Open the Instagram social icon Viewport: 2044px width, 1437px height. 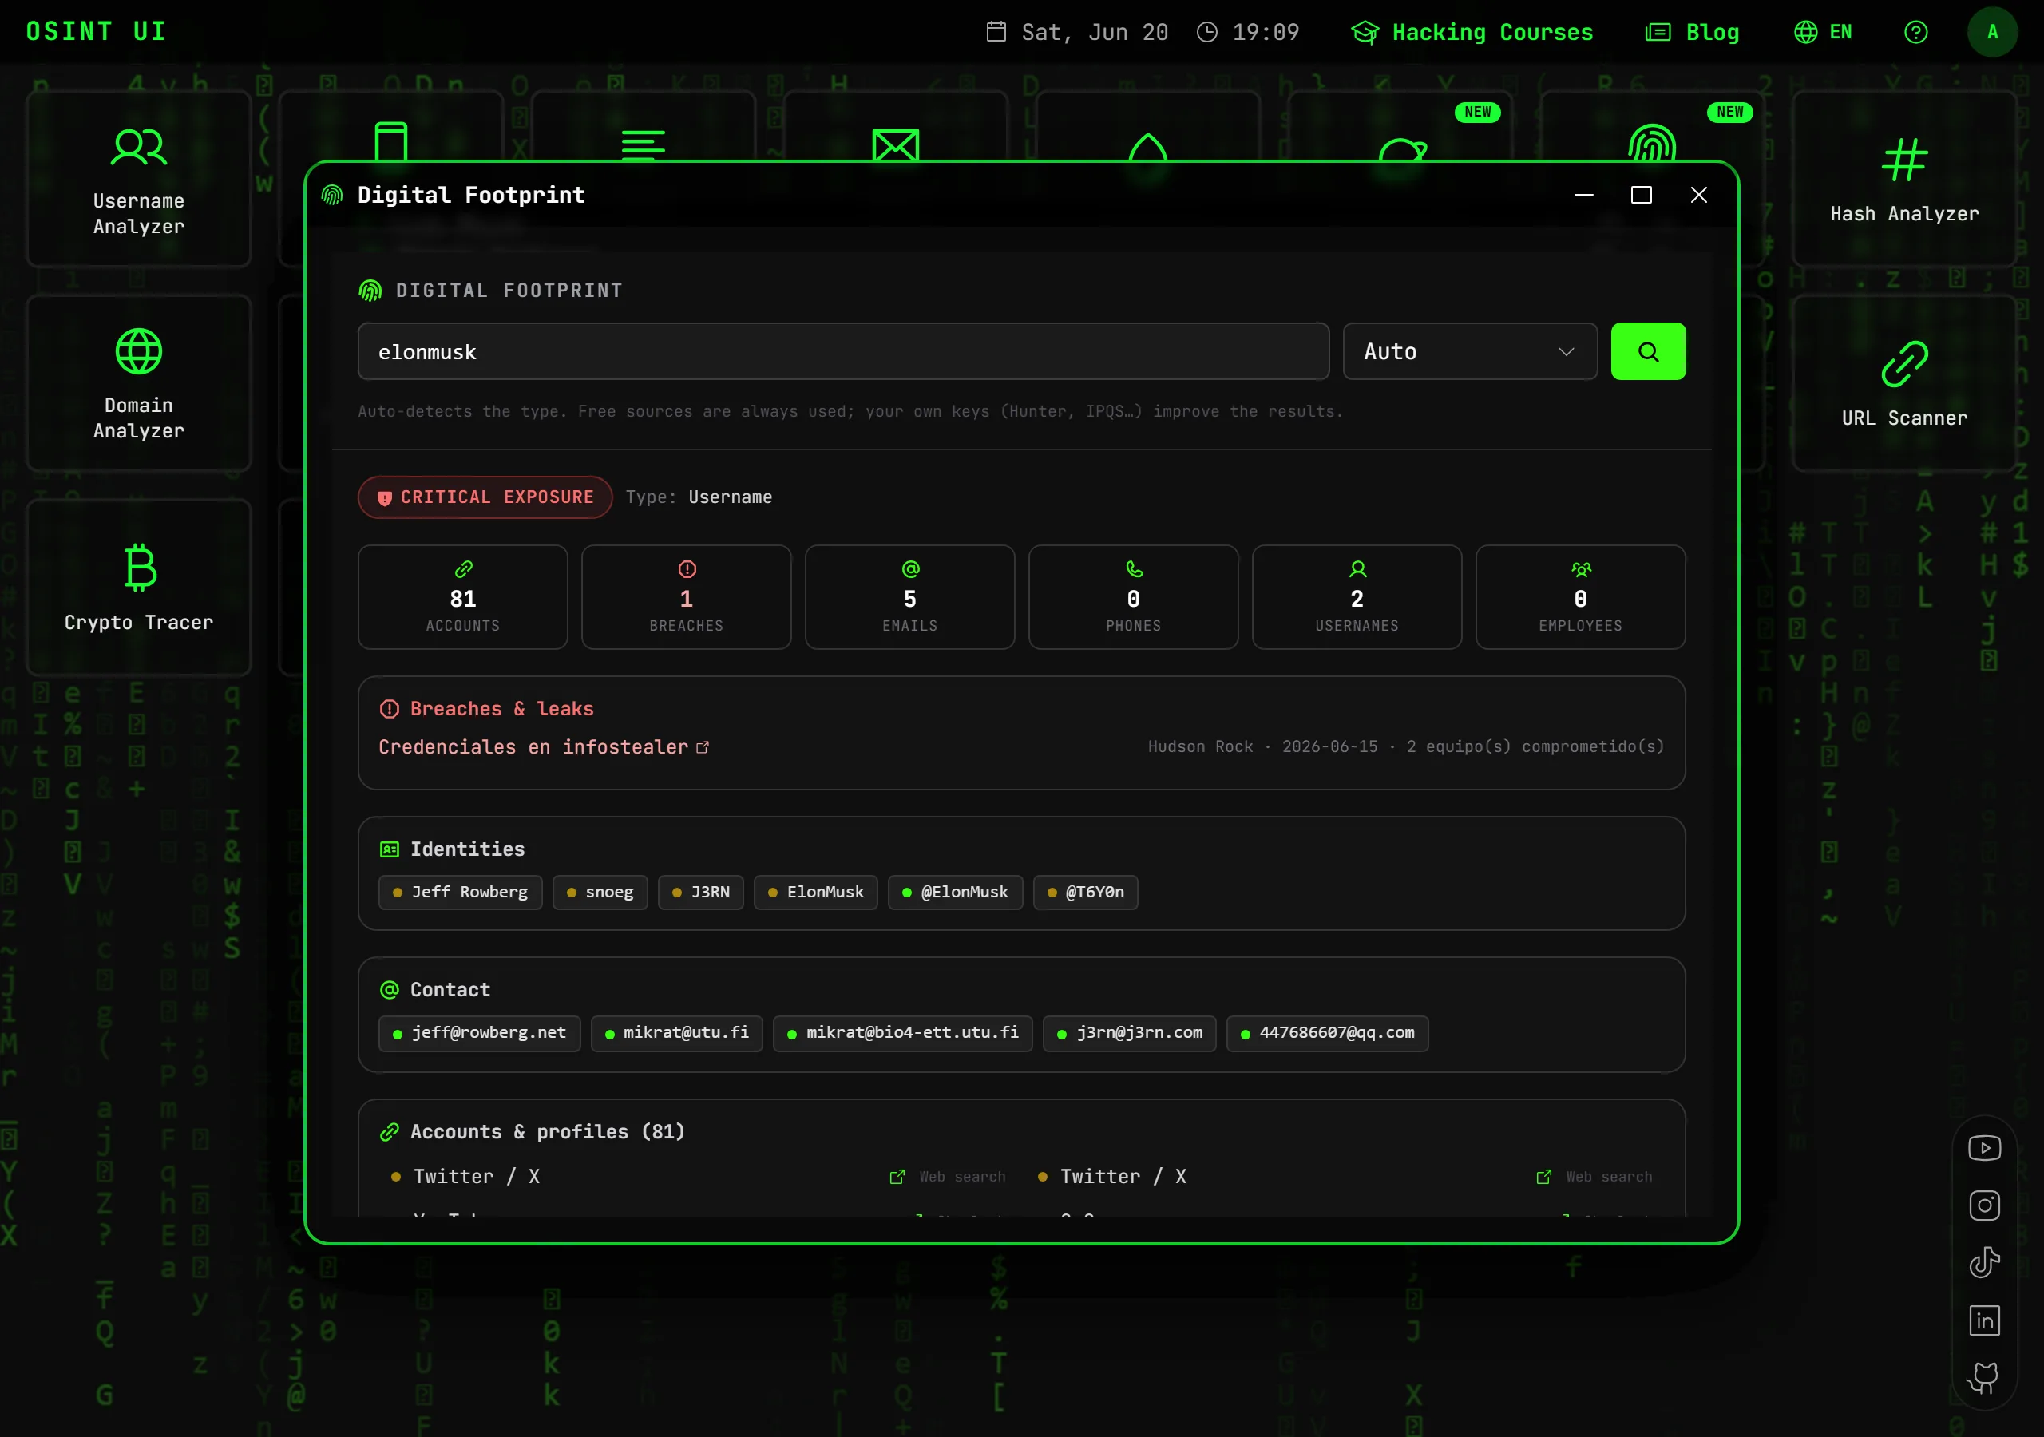tap(1984, 1205)
